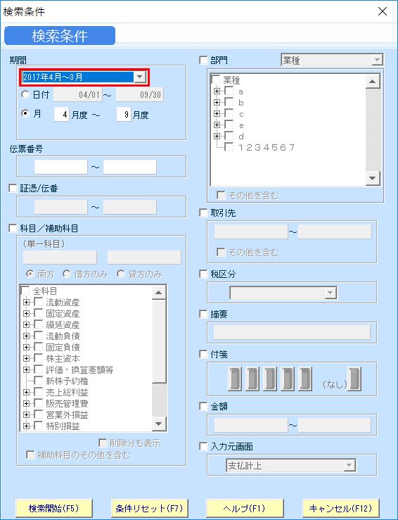Select the third sticky note tag icon

click(x=270, y=379)
